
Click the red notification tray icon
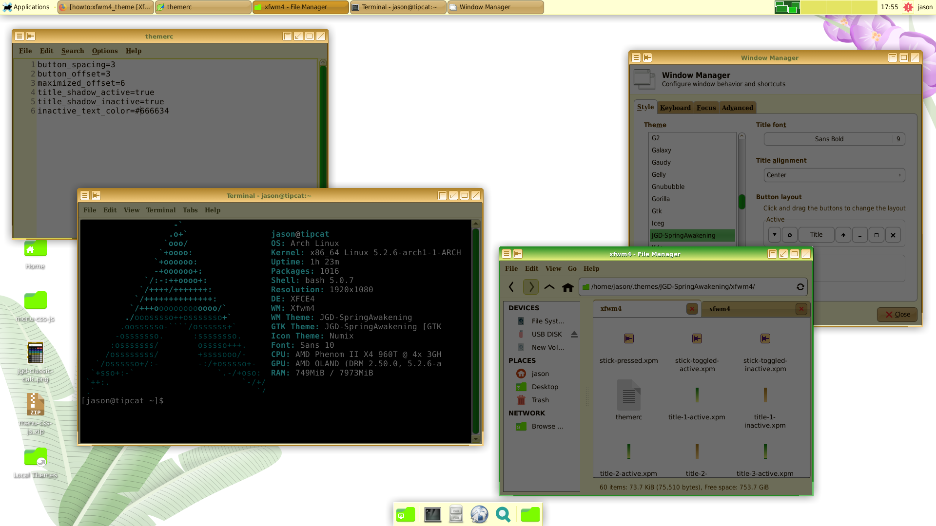(908, 7)
